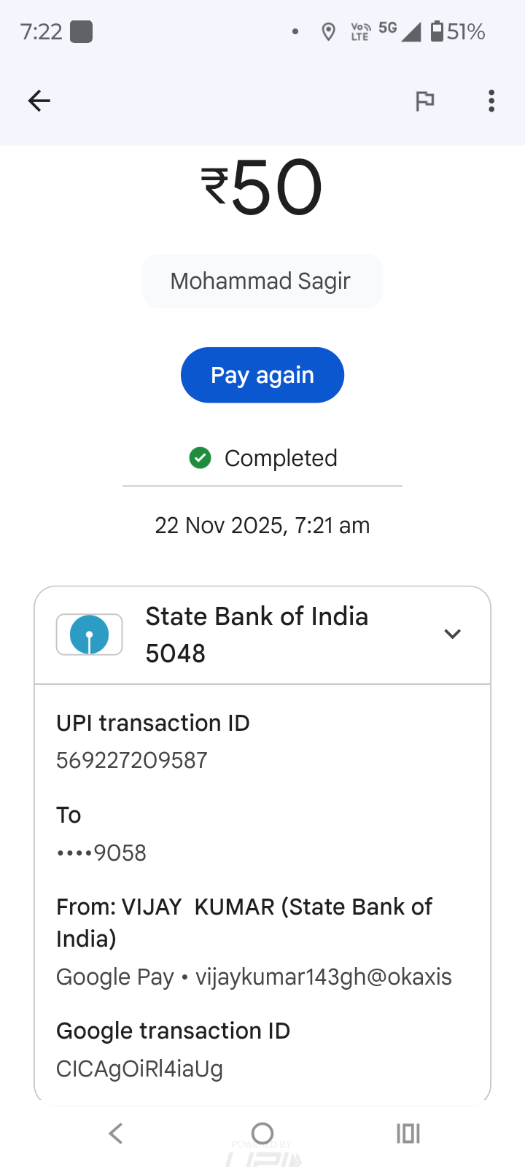Tap the battery indicator in status bar
525x1167 pixels.
click(437, 31)
